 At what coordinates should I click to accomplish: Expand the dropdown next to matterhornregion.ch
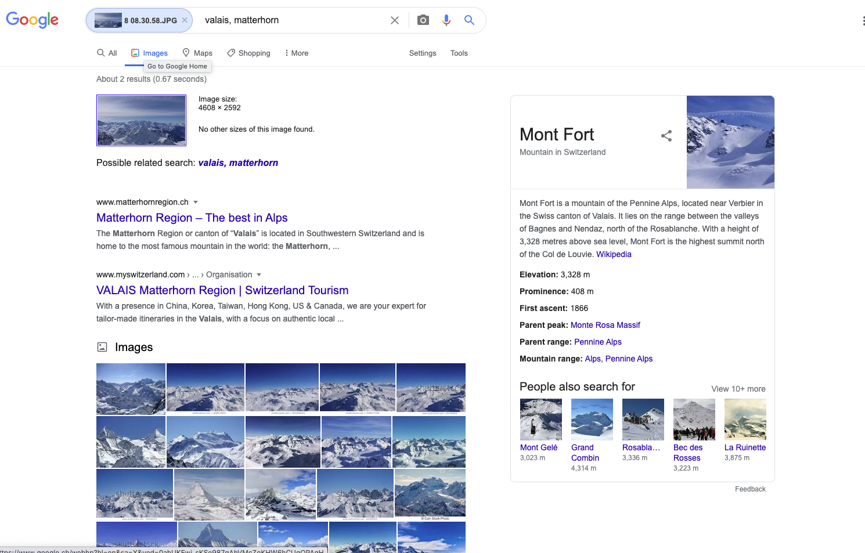(196, 202)
